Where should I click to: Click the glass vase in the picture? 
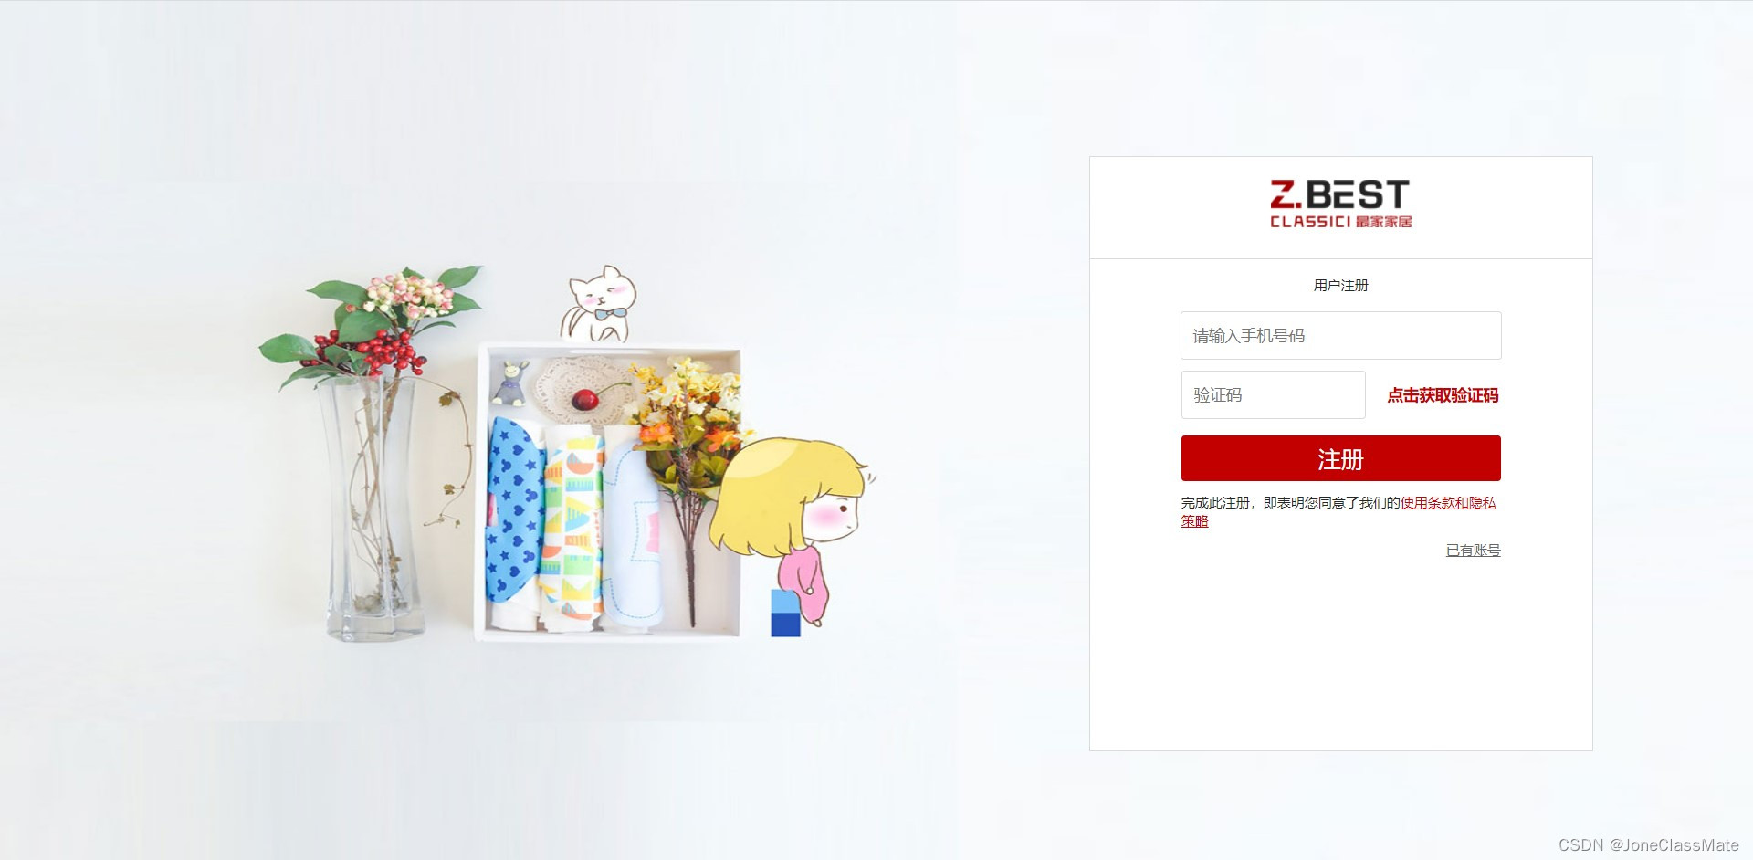click(373, 509)
